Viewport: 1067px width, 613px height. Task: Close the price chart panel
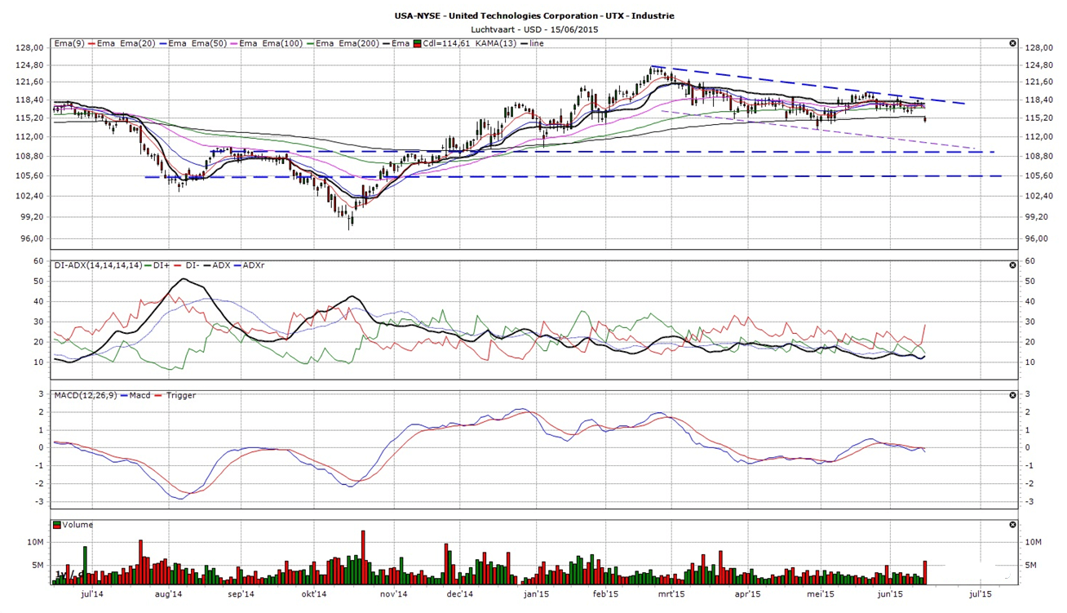click(1012, 43)
